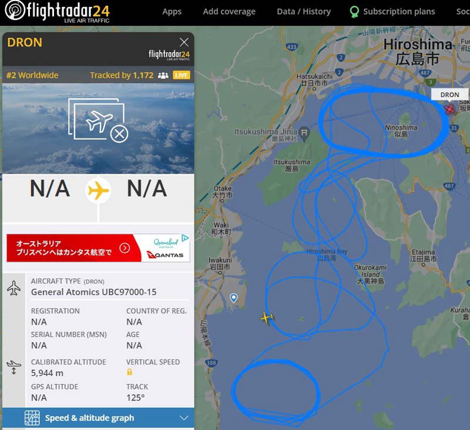Open the Data / History menu
Image resolution: width=470 pixels, height=430 pixels.
pos(304,11)
